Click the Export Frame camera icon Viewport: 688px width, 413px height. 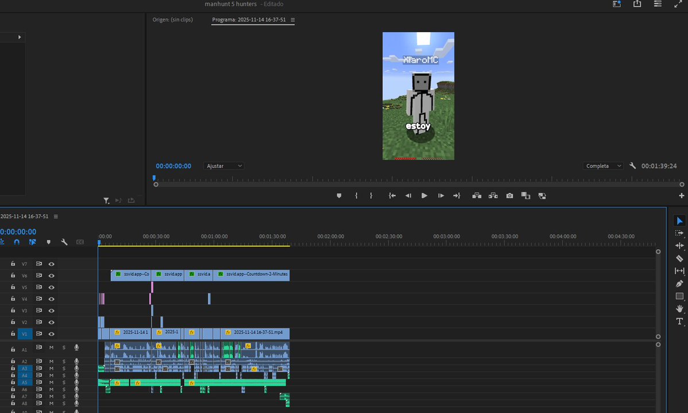coord(510,195)
